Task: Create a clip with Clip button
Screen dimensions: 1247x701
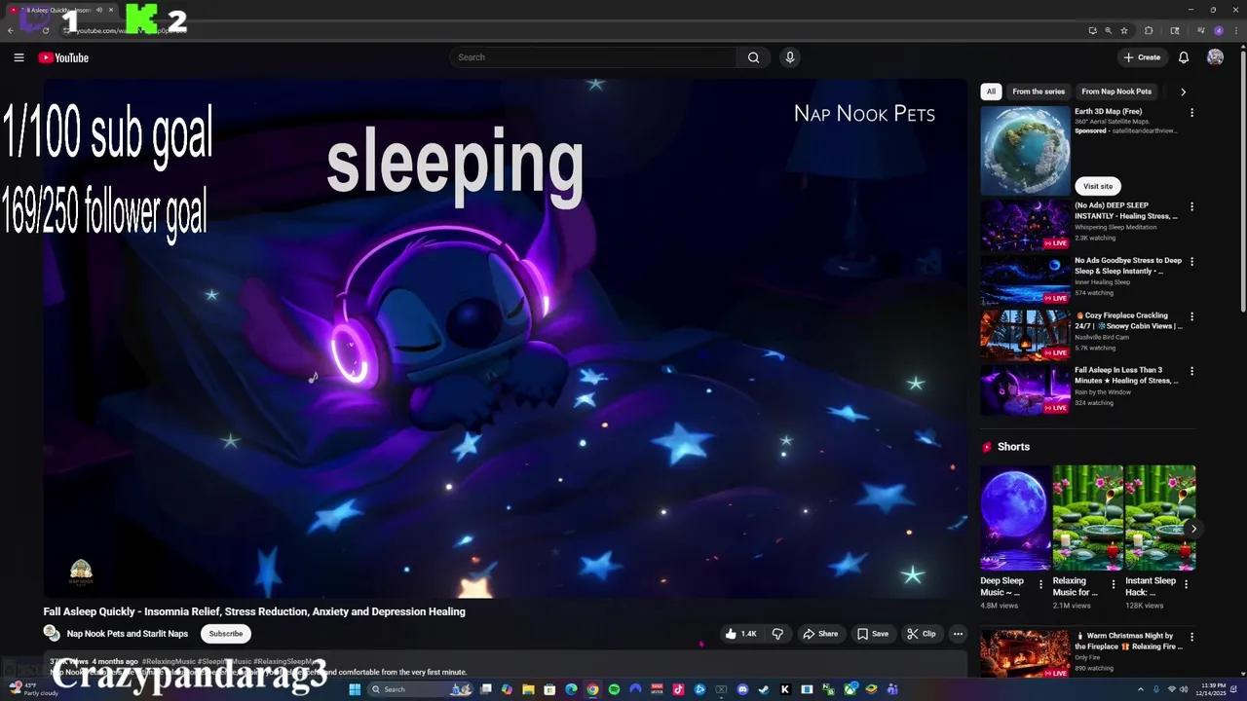Action: [x=922, y=634]
